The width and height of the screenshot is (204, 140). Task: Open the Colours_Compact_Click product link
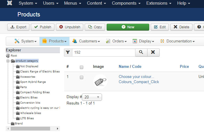click(x=139, y=82)
